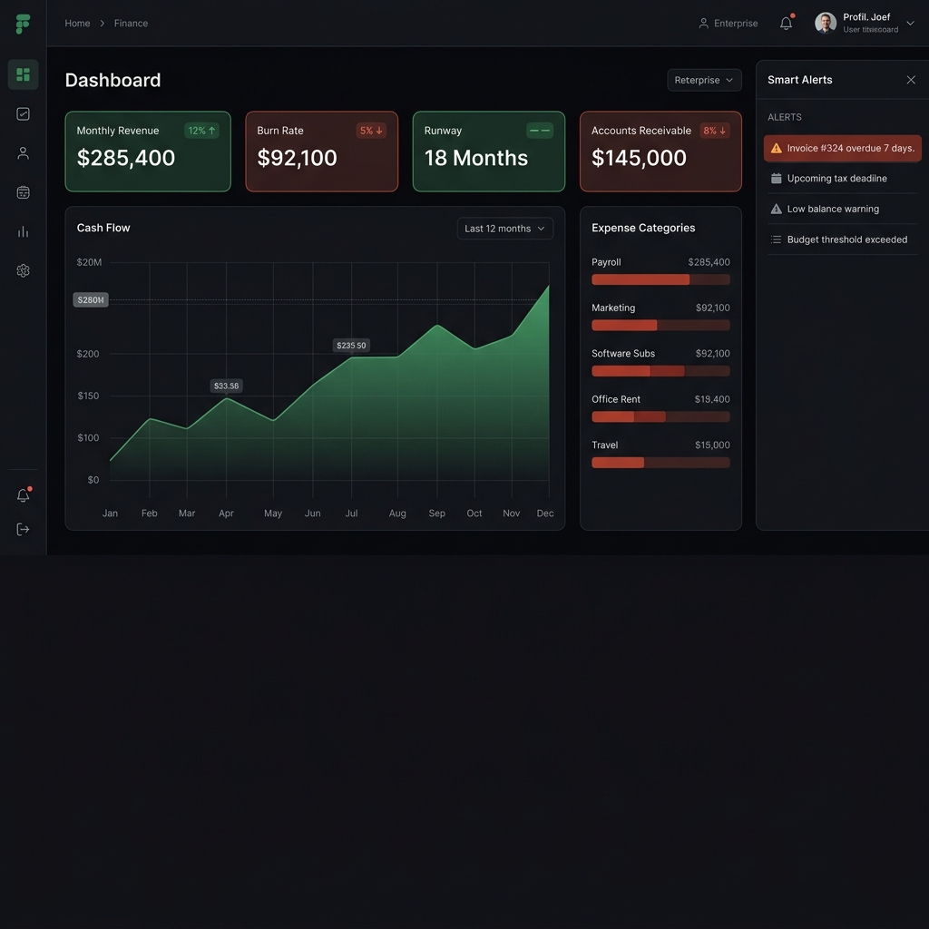
Task: Click the notification bell in the sidebar
Action: (x=23, y=495)
